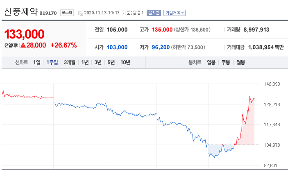Viewport: 288px width, 170px height.
Task: Click the 코스피 market badge
Action: tap(66, 13)
